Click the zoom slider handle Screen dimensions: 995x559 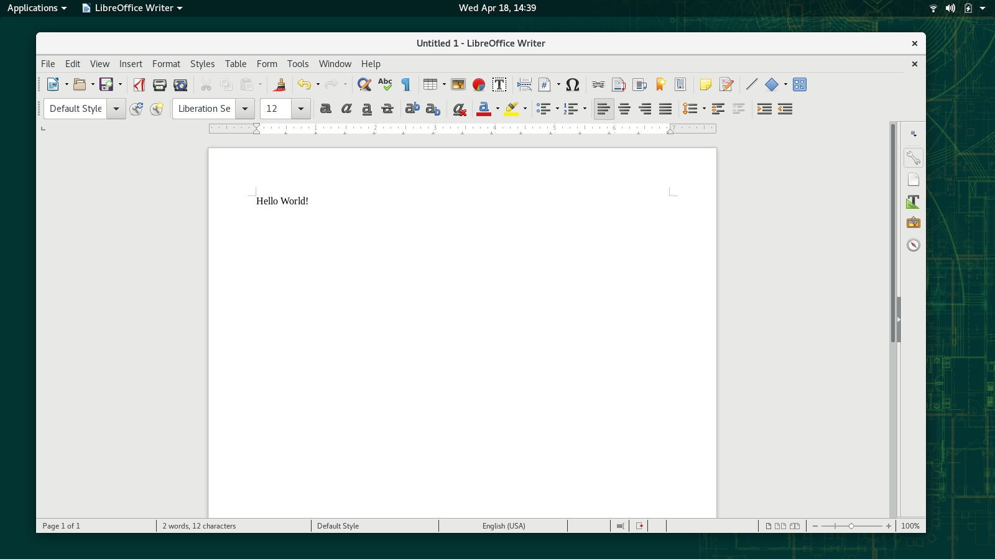(851, 526)
